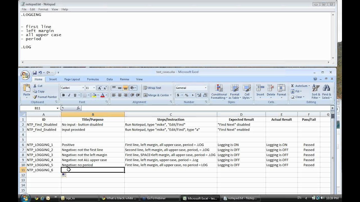The width and height of the screenshot is (360, 202).
Task: Toggle Wrap Text
Action: click(152, 88)
